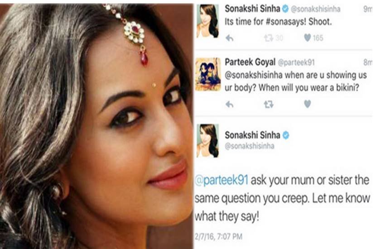The height and width of the screenshot is (249, 385).
Task: Like Parteek Goyal's tweet with heart icon
Action: (x=308, y=104)
